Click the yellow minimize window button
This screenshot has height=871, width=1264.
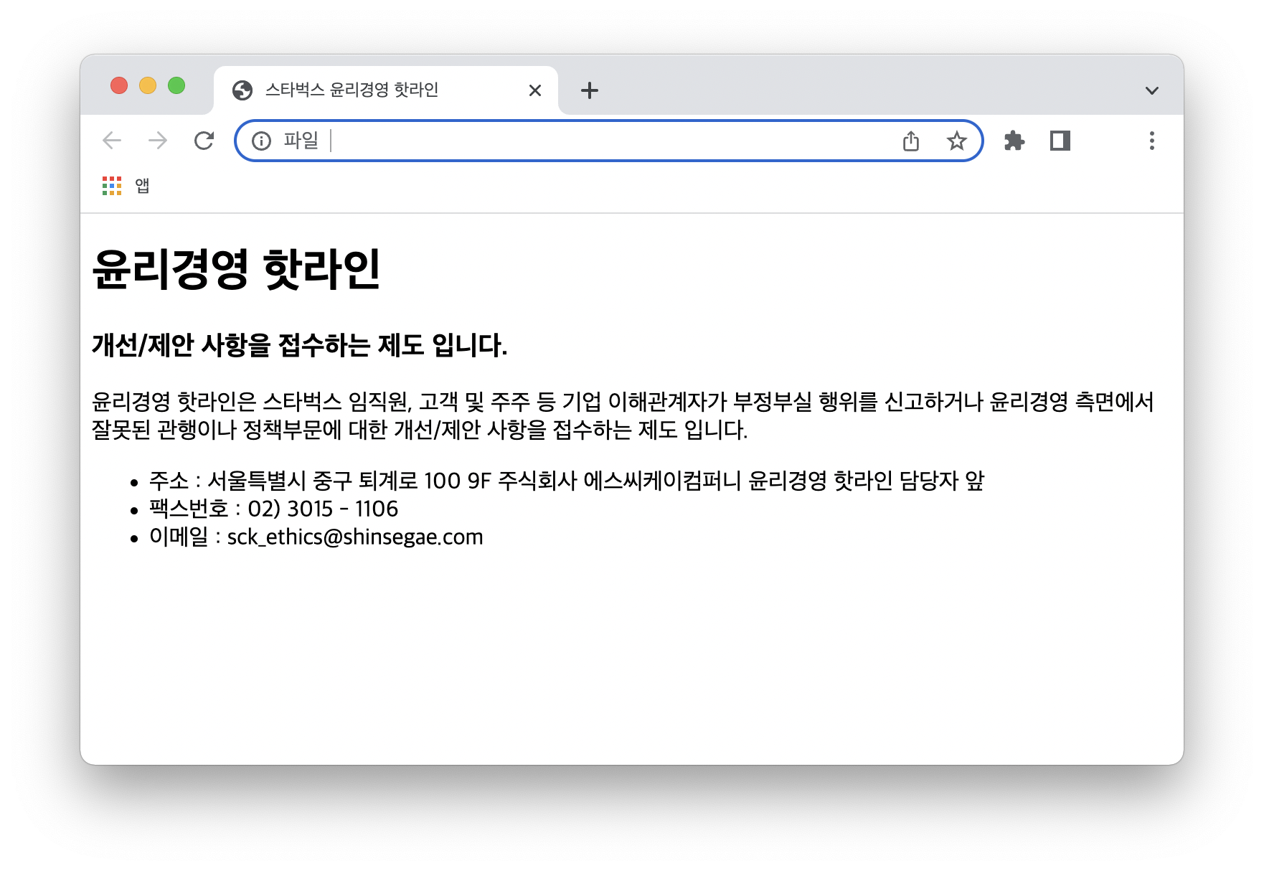pyautogui.click(x=148, y=85)
